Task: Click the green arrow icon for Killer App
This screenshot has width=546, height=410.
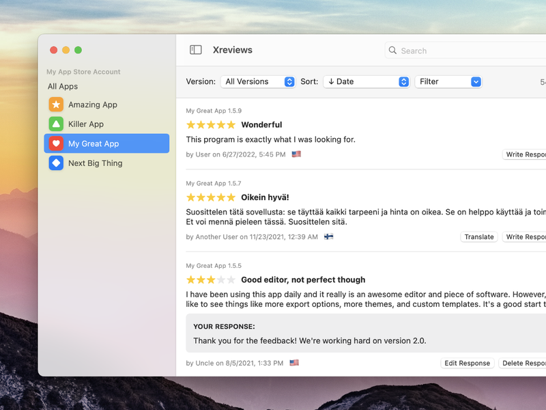Action: point(57,124)
